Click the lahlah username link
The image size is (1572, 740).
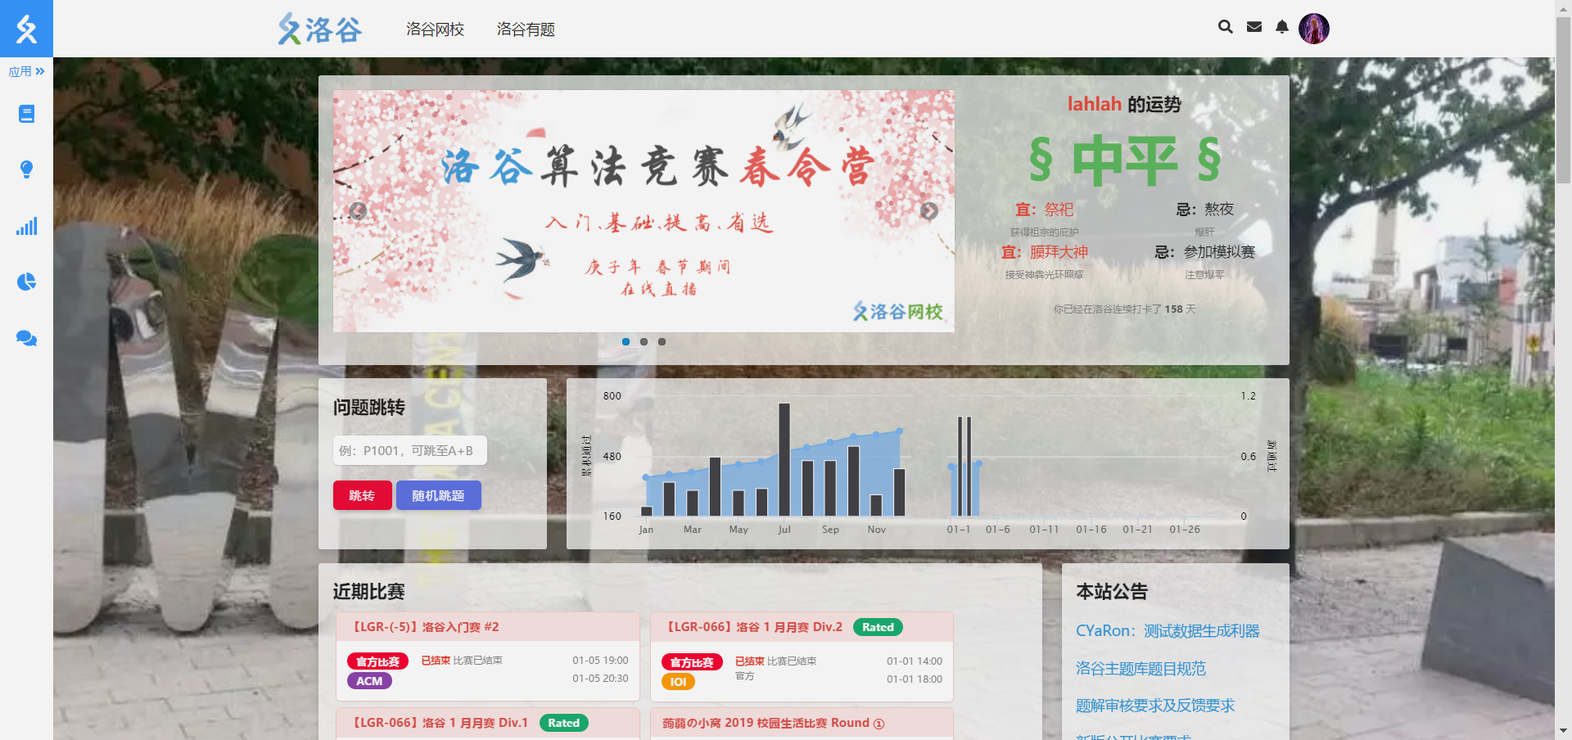1094,104
